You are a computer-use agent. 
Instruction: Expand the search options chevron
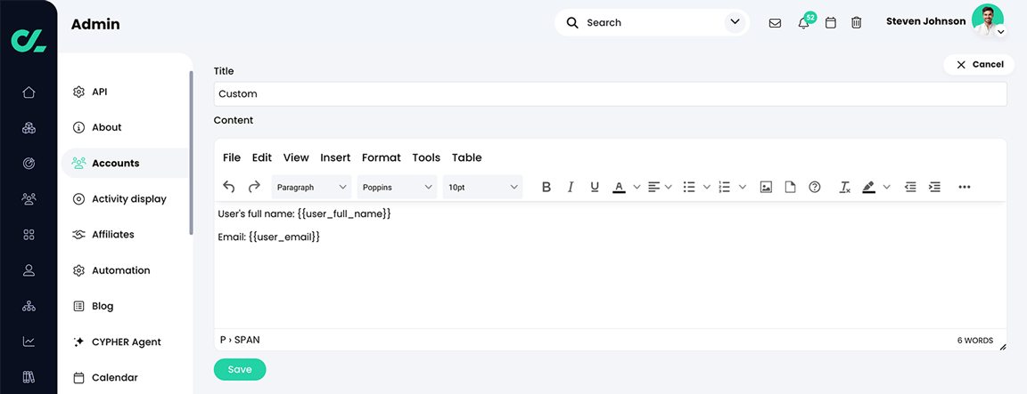[x=735, y=23]
